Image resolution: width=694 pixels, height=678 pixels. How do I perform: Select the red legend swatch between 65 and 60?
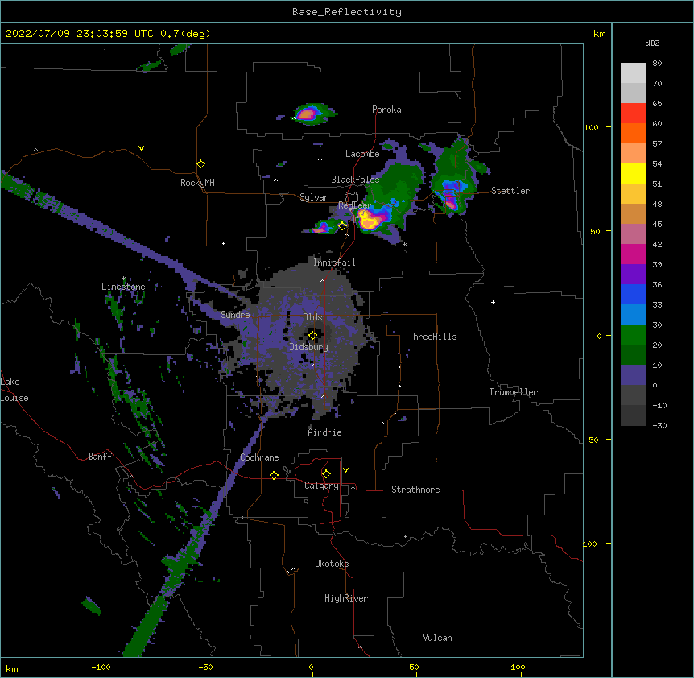coord(633,114)
